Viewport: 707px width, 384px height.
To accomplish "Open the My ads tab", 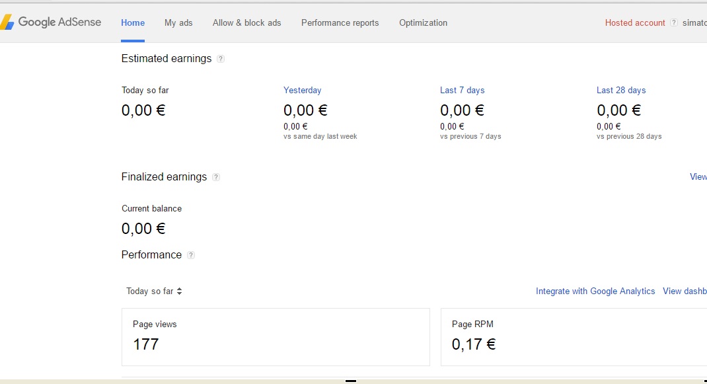I will 178,22.
